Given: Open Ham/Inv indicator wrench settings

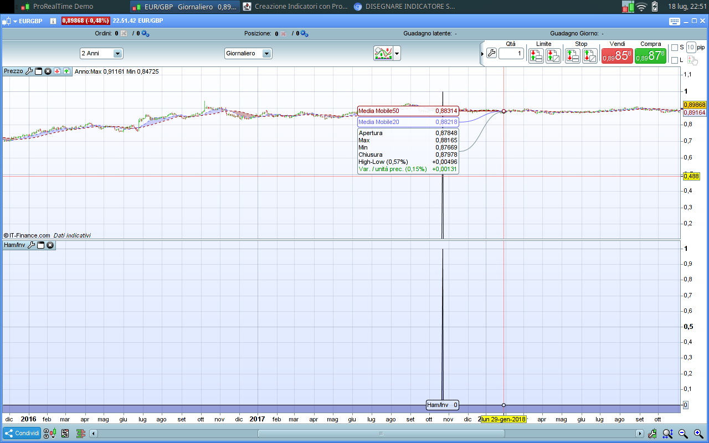Looking at the screenshot, I should pyautogui.click(x=31, y=245).
